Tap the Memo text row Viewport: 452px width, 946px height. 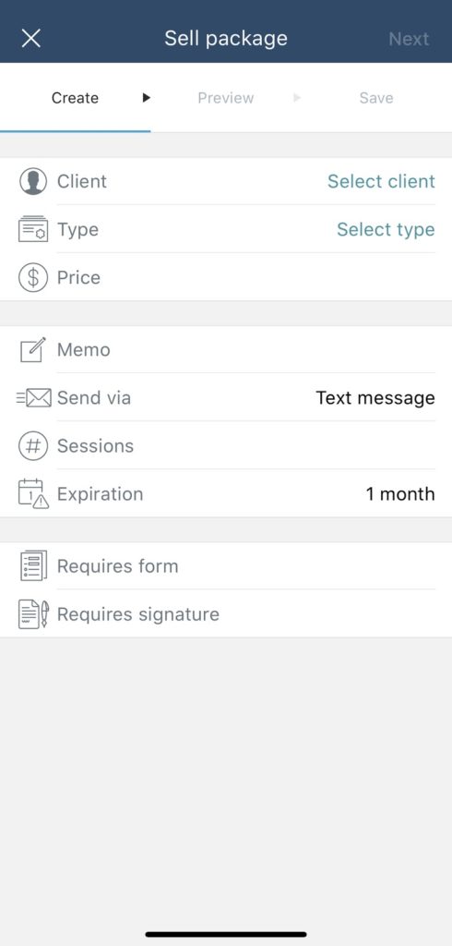[226, 350]
